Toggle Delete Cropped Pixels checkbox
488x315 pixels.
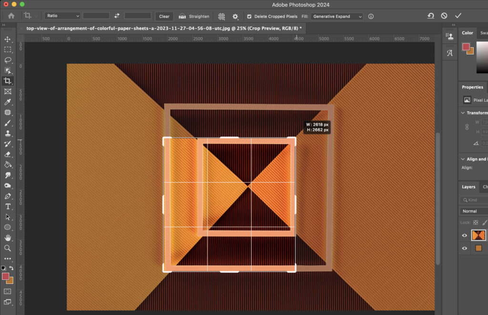point(249,16)
